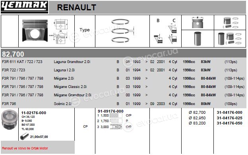Click 09 2003 end date in Scénic row
The image size is (248, 155).
pyautogui.click(x=157, y=104)
